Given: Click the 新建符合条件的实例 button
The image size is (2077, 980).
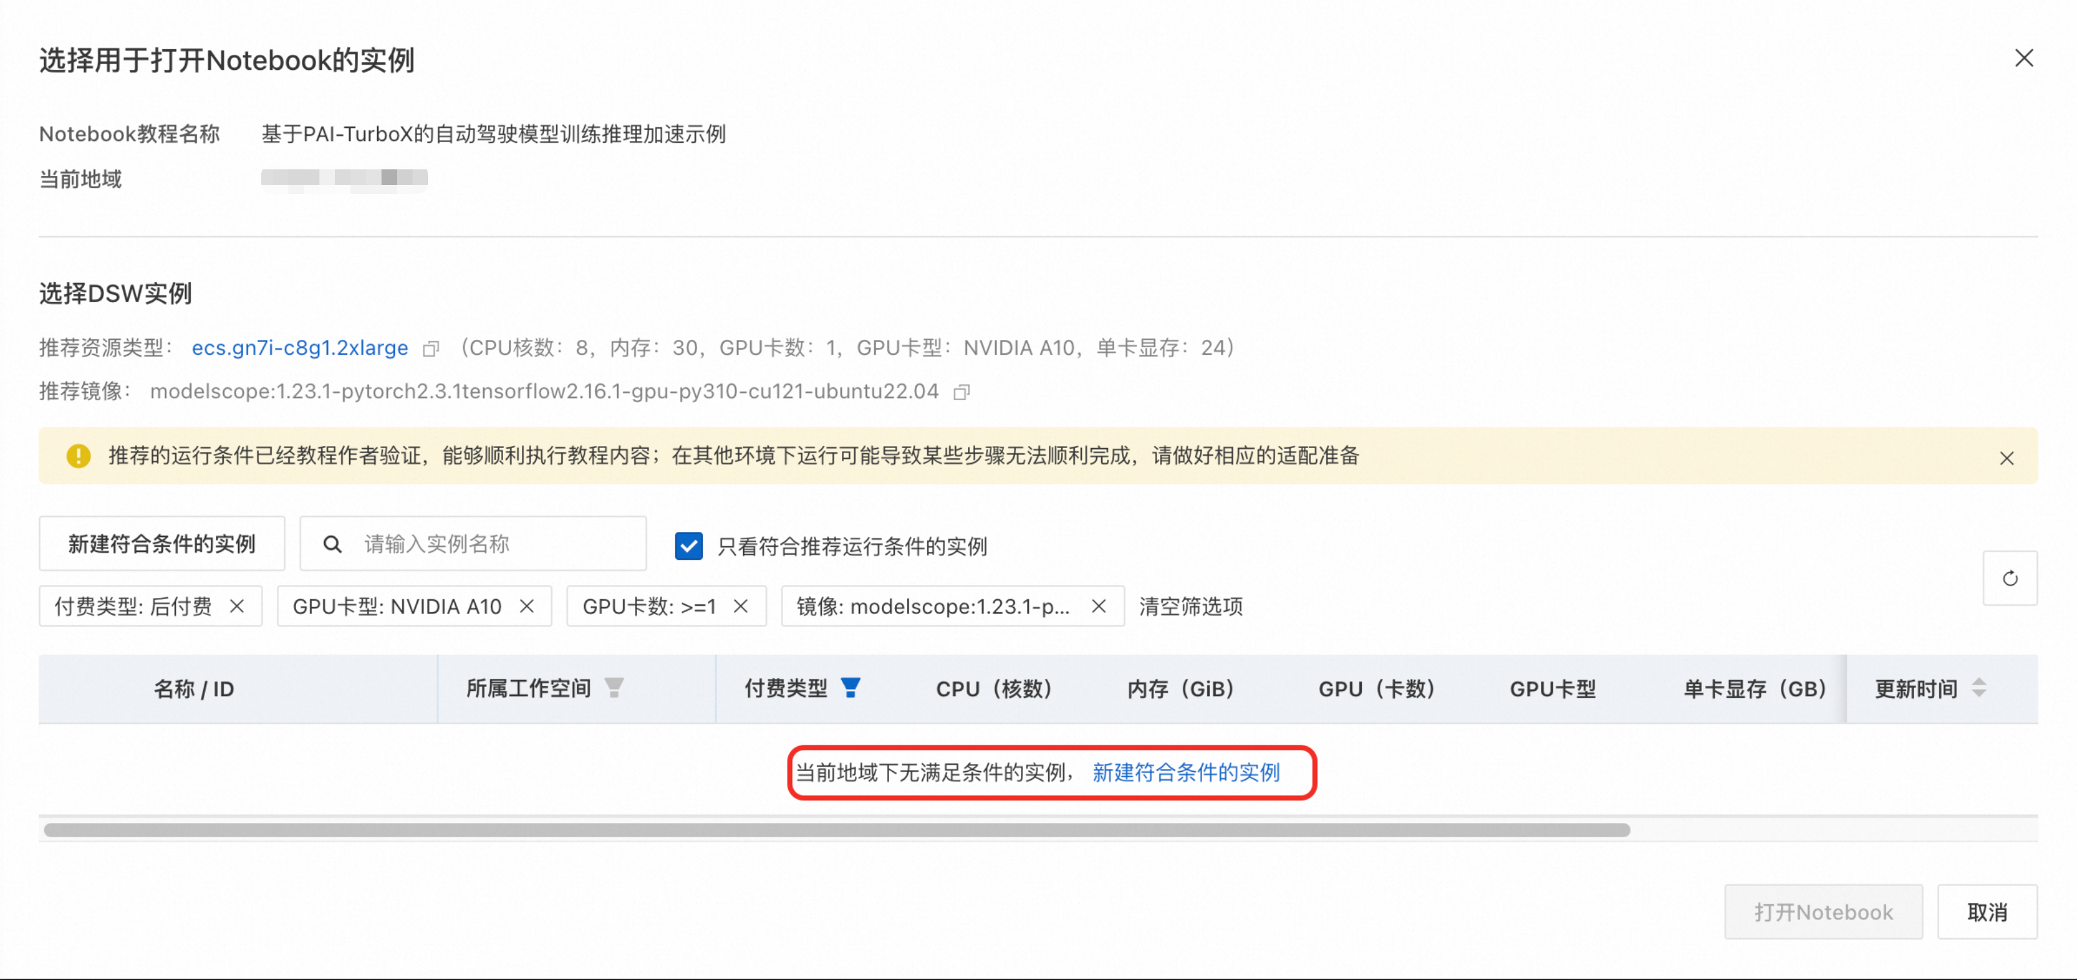Looking at the screenshot, I should pyautogui.click(x=161, y=544).
